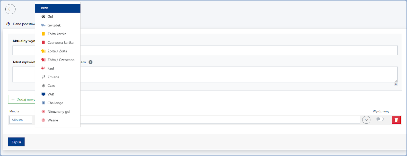Choose the Gwizdek whistle option

[x=54, y=25]
